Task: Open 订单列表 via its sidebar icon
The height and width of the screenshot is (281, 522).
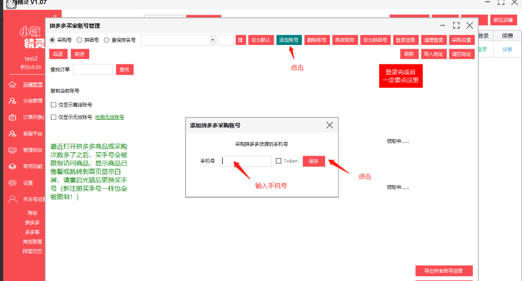Action: point(12,117)
